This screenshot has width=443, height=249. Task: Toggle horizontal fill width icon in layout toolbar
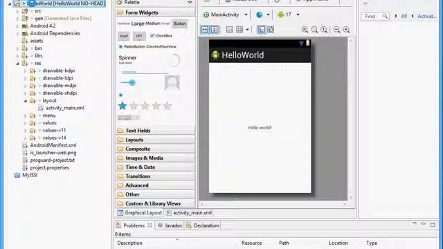(205, 29)
